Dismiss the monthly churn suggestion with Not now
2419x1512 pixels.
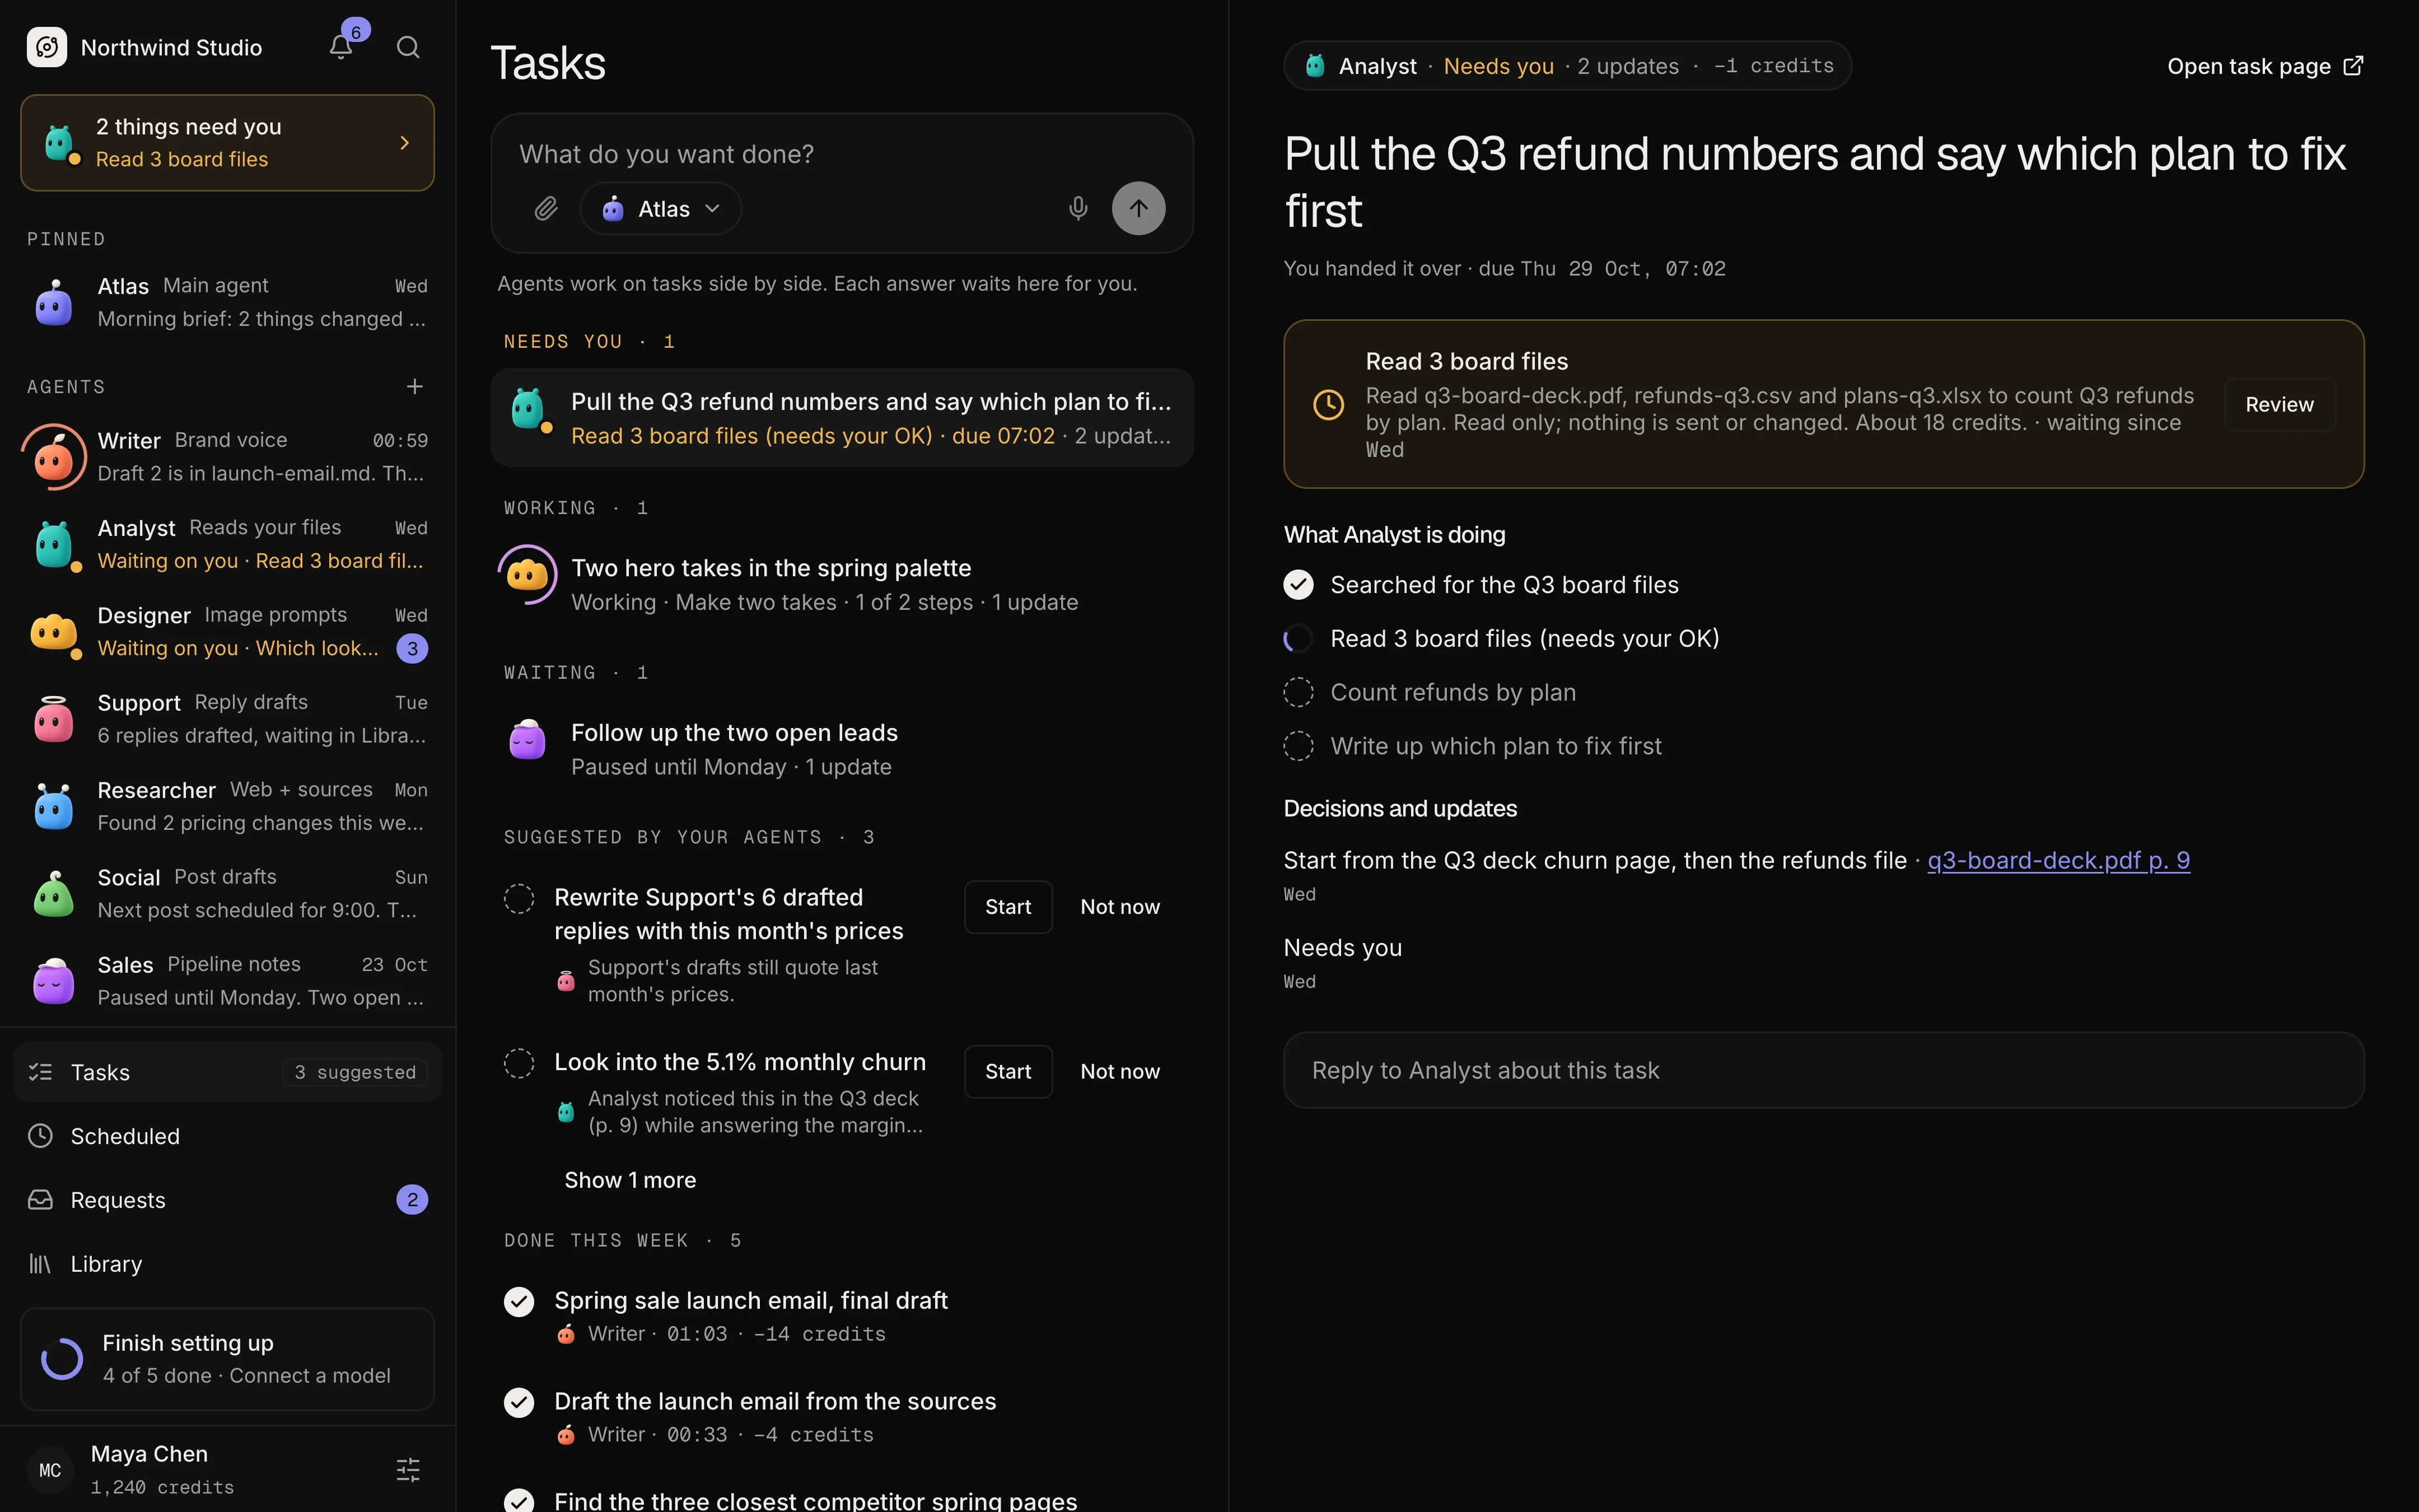click(1119, 1071)
